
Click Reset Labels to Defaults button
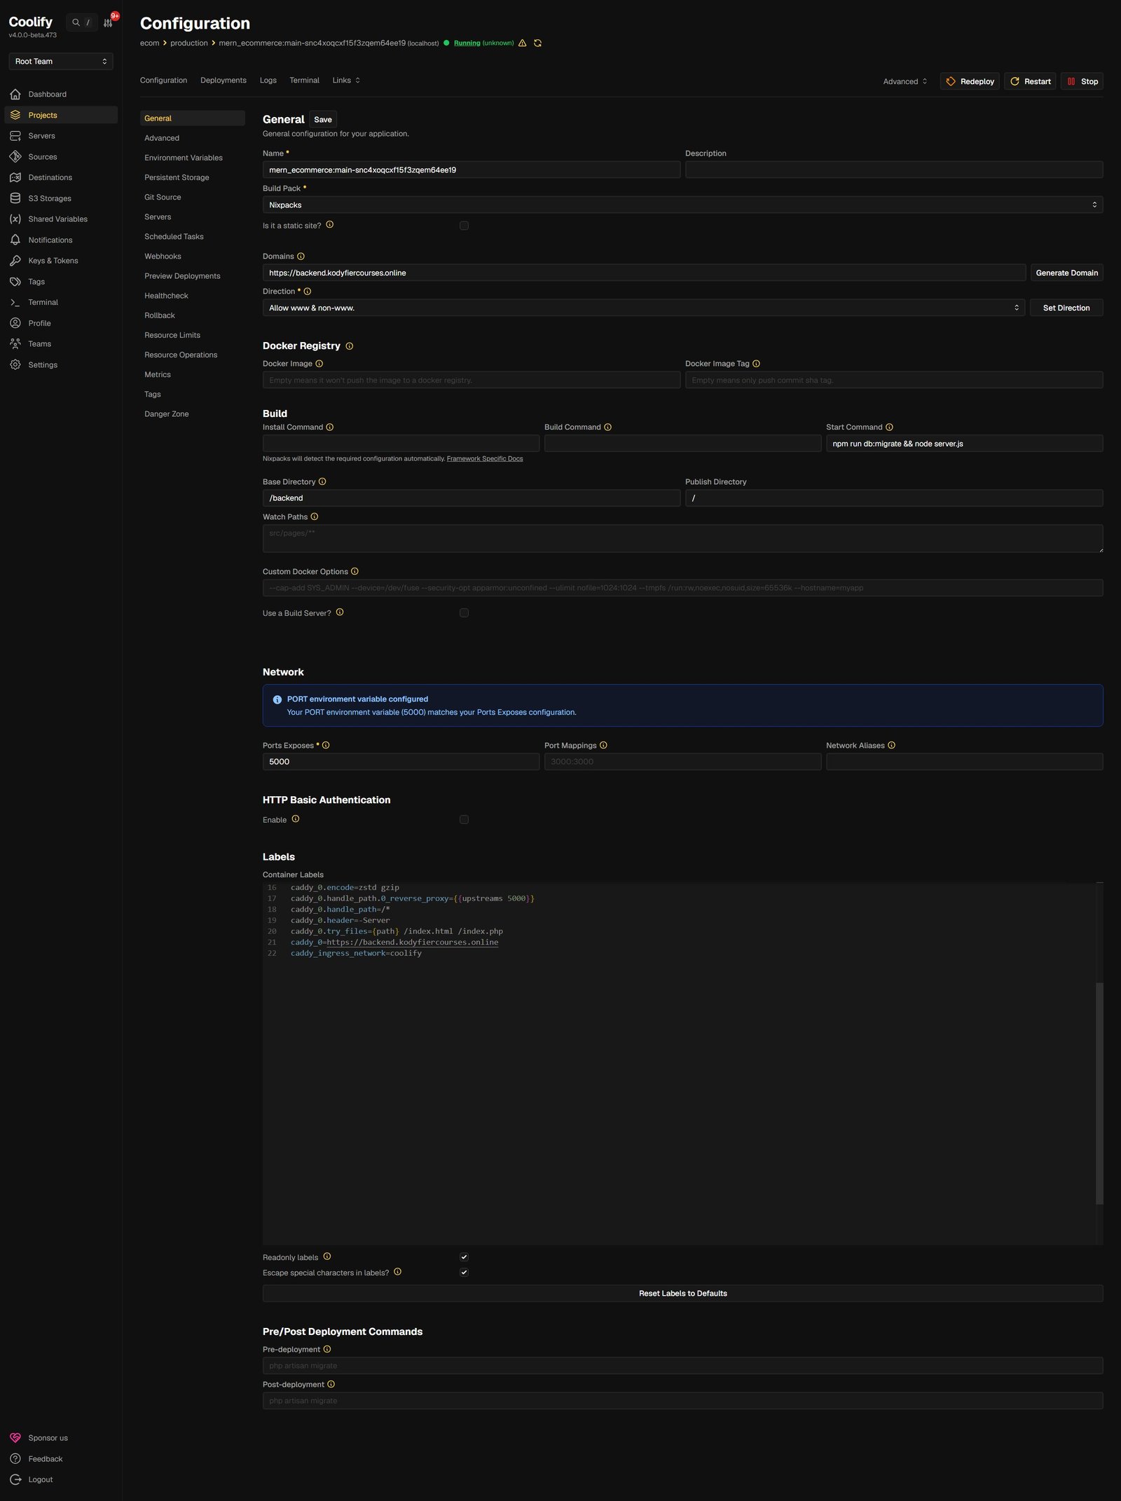[x=682, y=1294]
